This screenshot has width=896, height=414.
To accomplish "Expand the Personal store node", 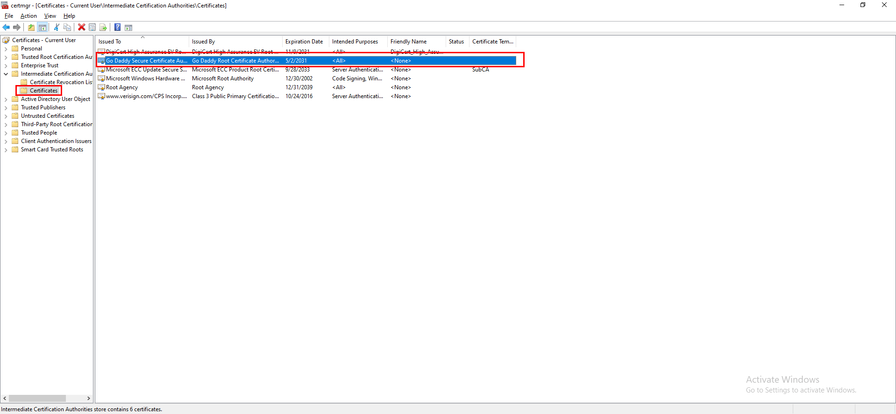I will (6, 49).
